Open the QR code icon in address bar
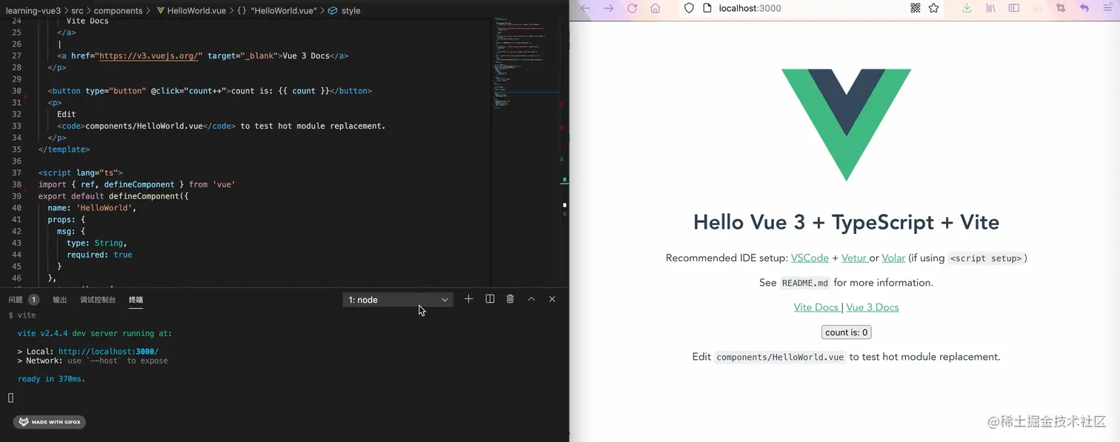Screen dimensions: 1120x442 click(x=915, y=8)
